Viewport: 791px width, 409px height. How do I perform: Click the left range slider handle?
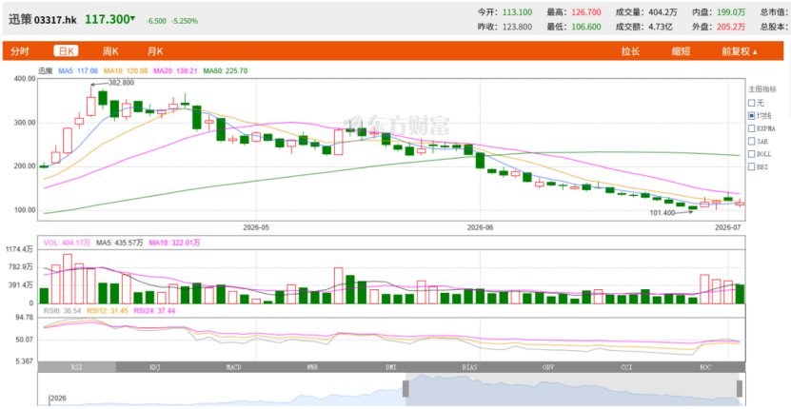point(405,389)
